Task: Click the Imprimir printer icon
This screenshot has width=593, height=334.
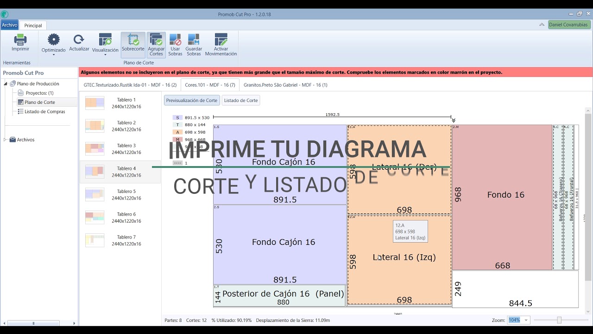Action: [x=20, y=39]
